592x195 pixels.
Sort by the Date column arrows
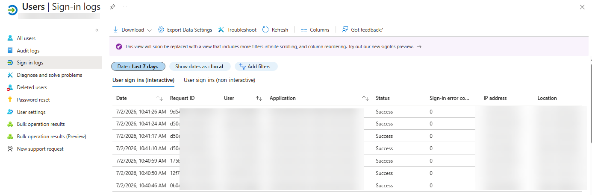click(x=160, y=98)
